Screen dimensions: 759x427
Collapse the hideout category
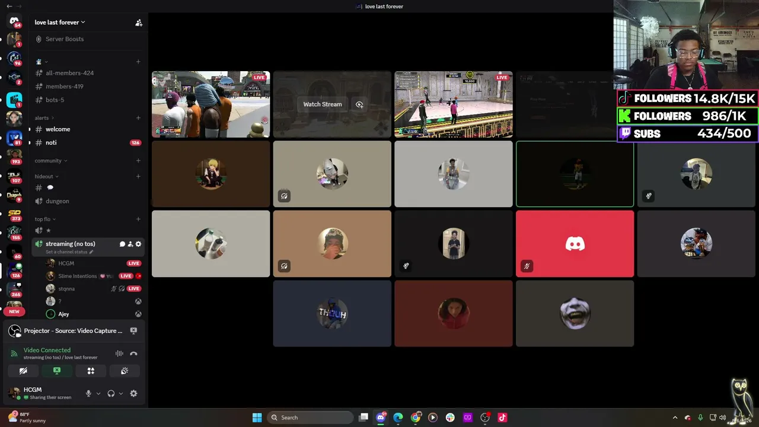coord(46,176)
